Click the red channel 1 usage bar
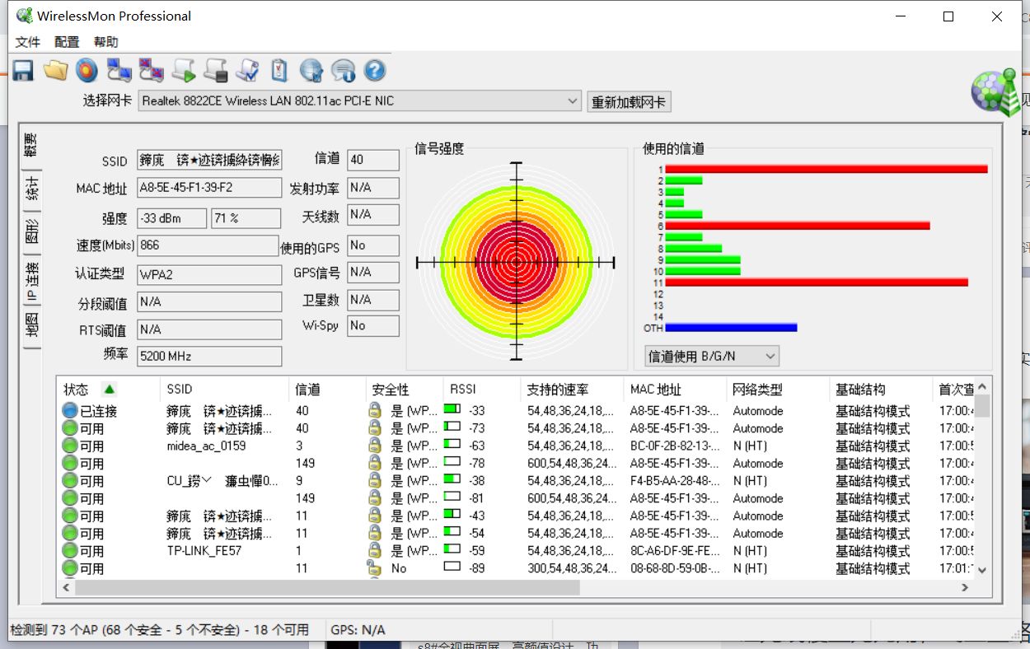The image size is (1030, 649). point(826,169)
